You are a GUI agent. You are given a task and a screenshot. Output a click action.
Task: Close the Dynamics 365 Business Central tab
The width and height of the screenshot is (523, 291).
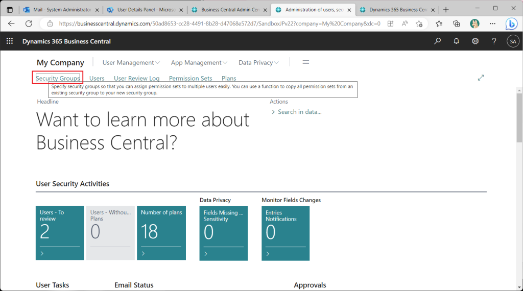433,10
